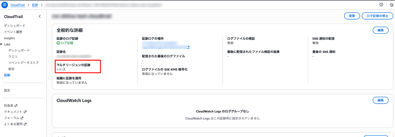Image resolution: width=395 pixels, height=137 pixels.
Task: Open the フォーラム external link icon
Action: coord(22,118)
